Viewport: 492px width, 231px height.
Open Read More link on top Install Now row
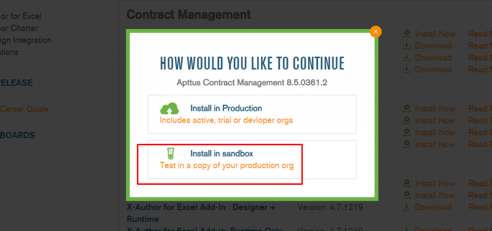click(x=480, y=34)
